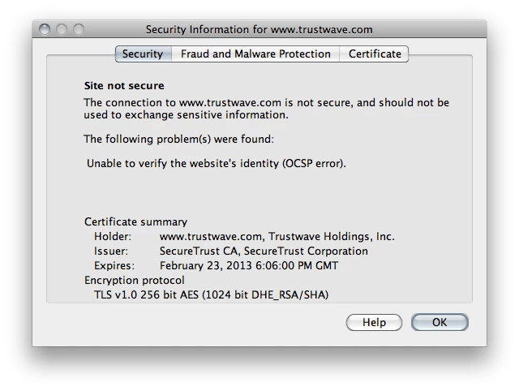This screenshot has height=391, width=519.
Task: Click the Certificate summary label
Action: pyautogui.click(x=136, y=222)
